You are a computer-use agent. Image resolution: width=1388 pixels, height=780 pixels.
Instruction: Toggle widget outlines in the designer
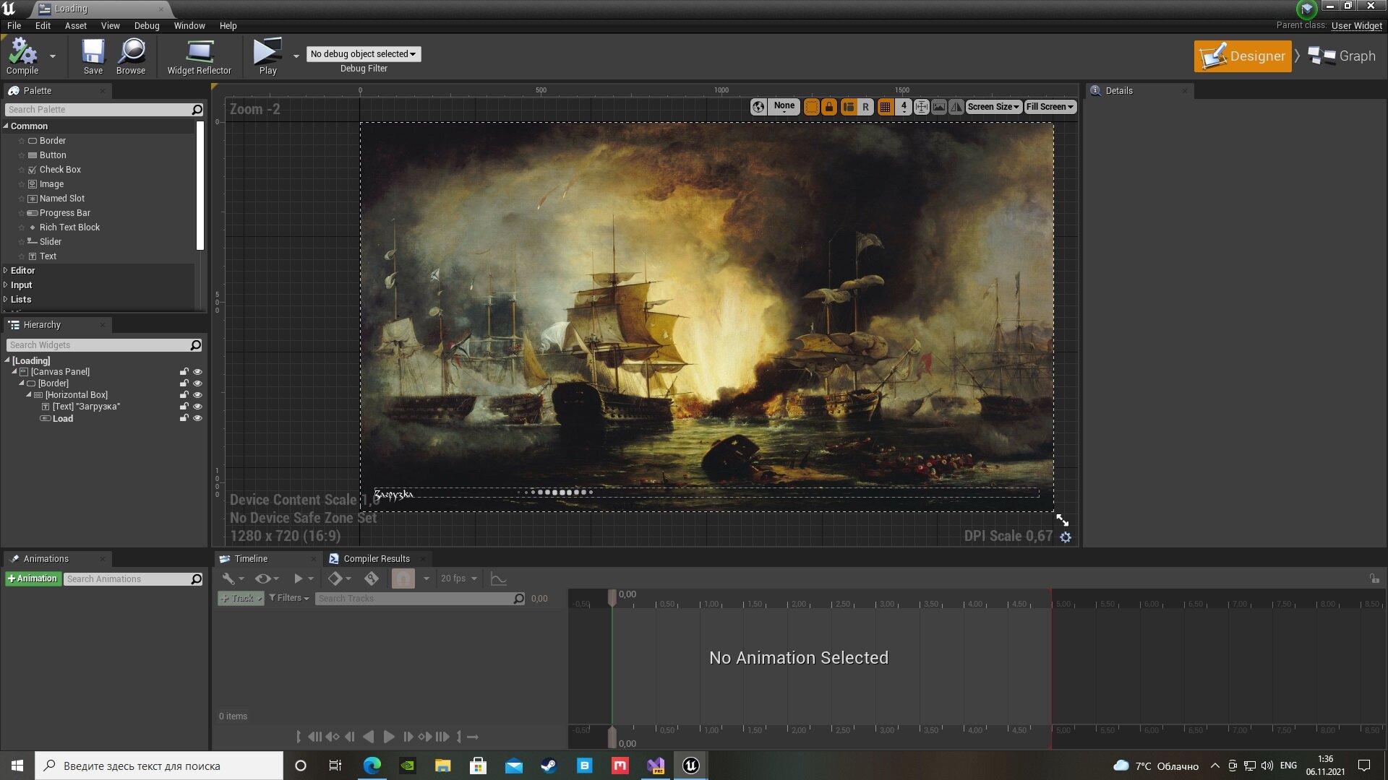point(811,107)
